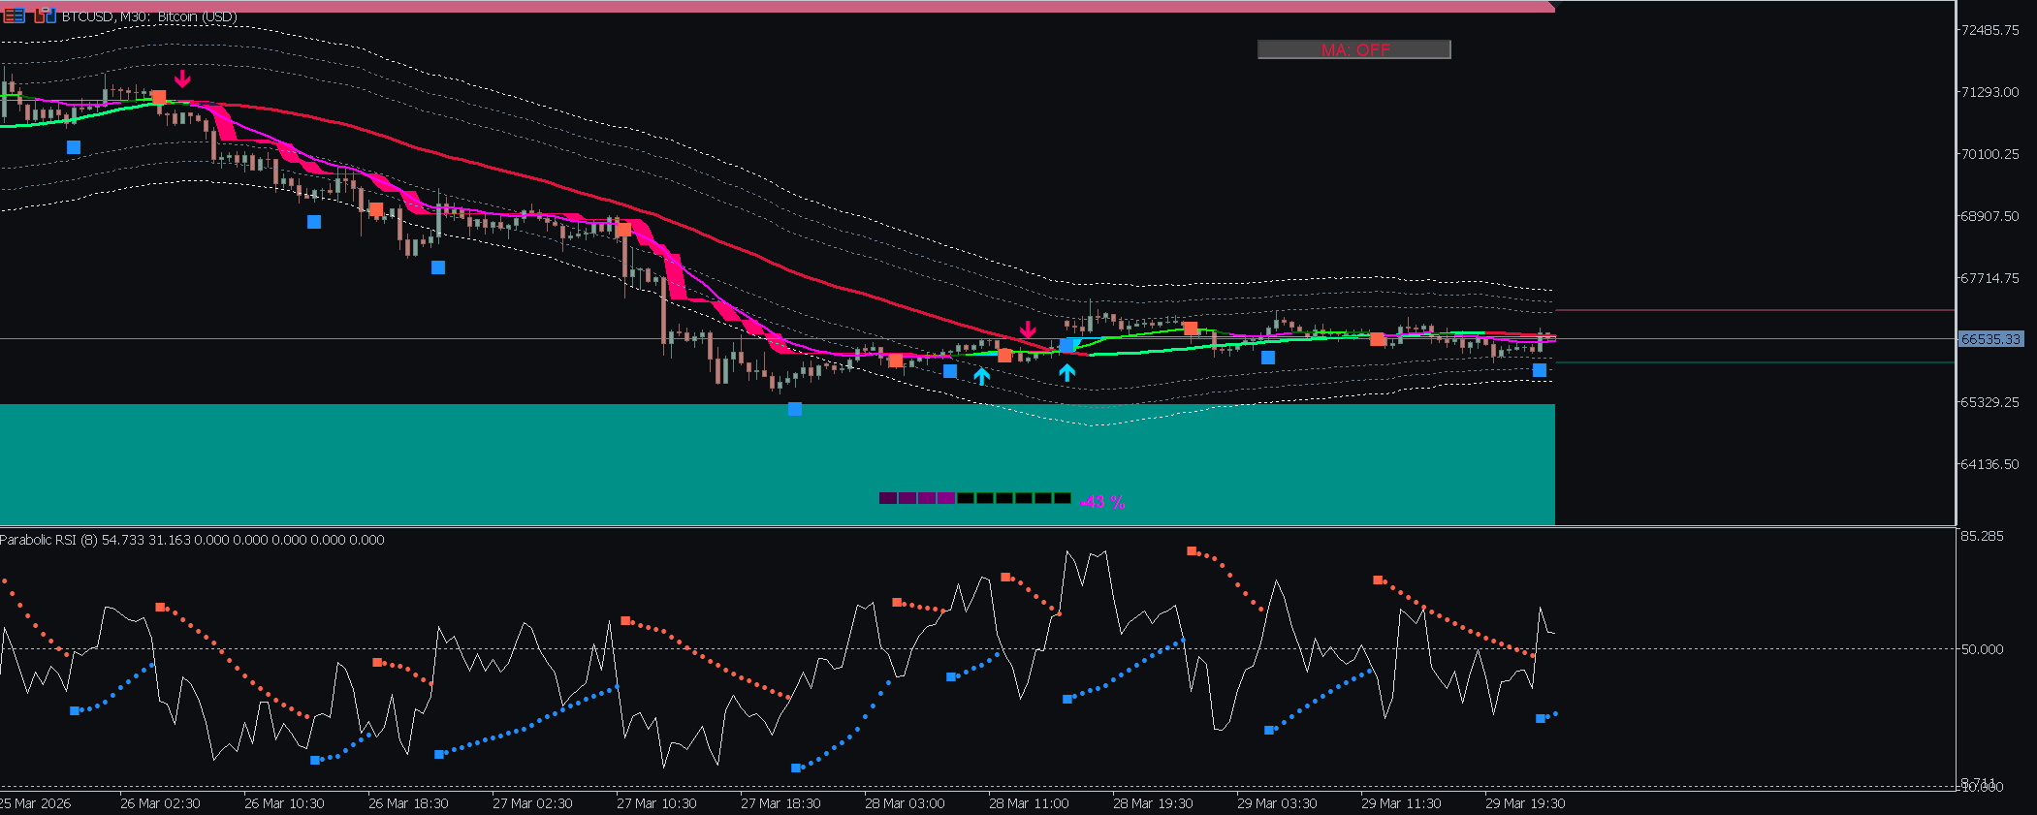
Task: Select the cyan up arrow at 28 Mar 11:00
Action: tap(1066, 372)
